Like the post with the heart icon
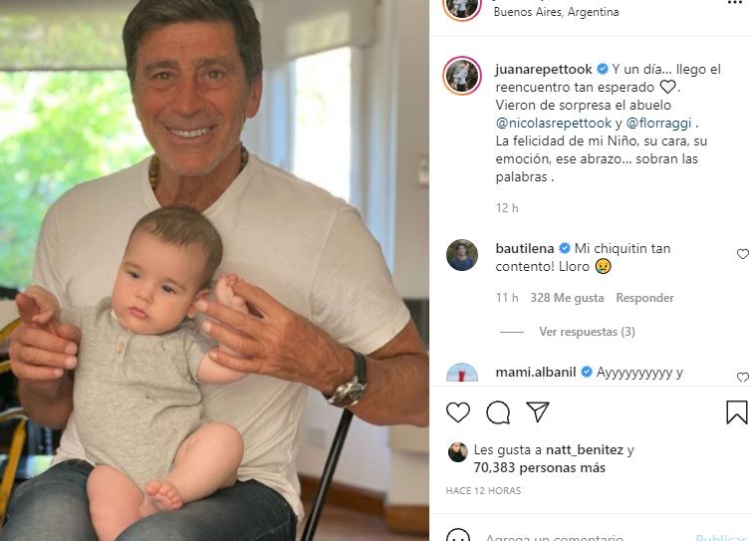The width and height of the screenshot is (753, 541). (458, 412)
